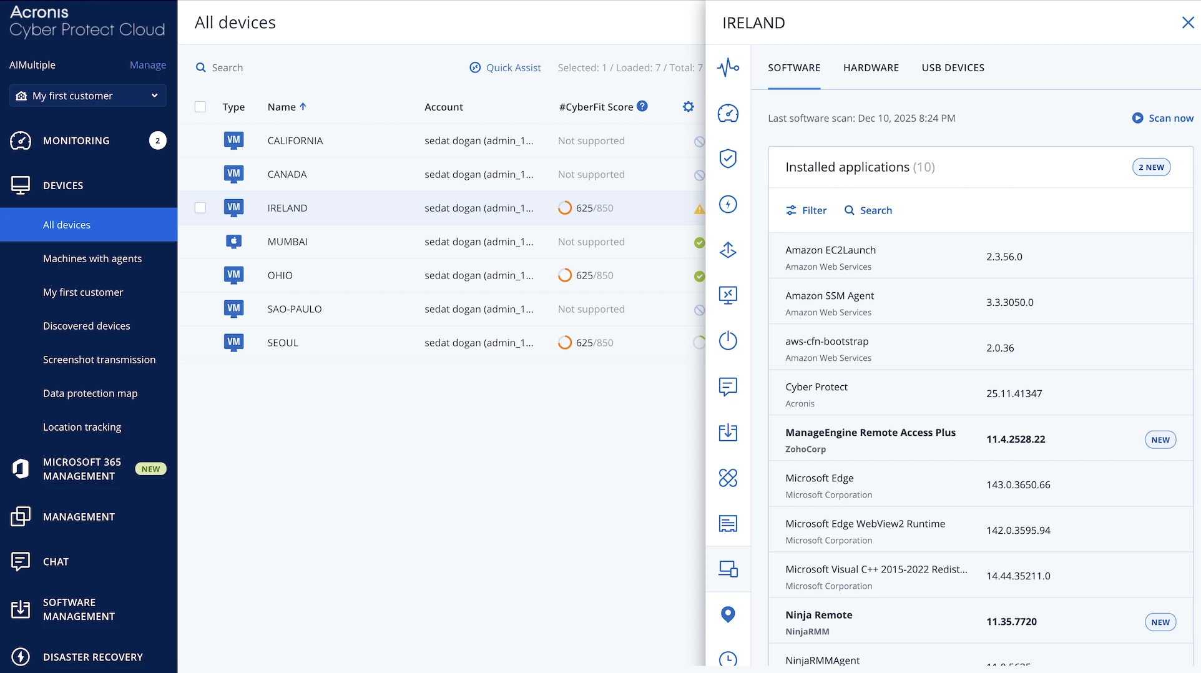Open Location tracking in sidebar
The image size is (1201, 673).
[82, 427]
